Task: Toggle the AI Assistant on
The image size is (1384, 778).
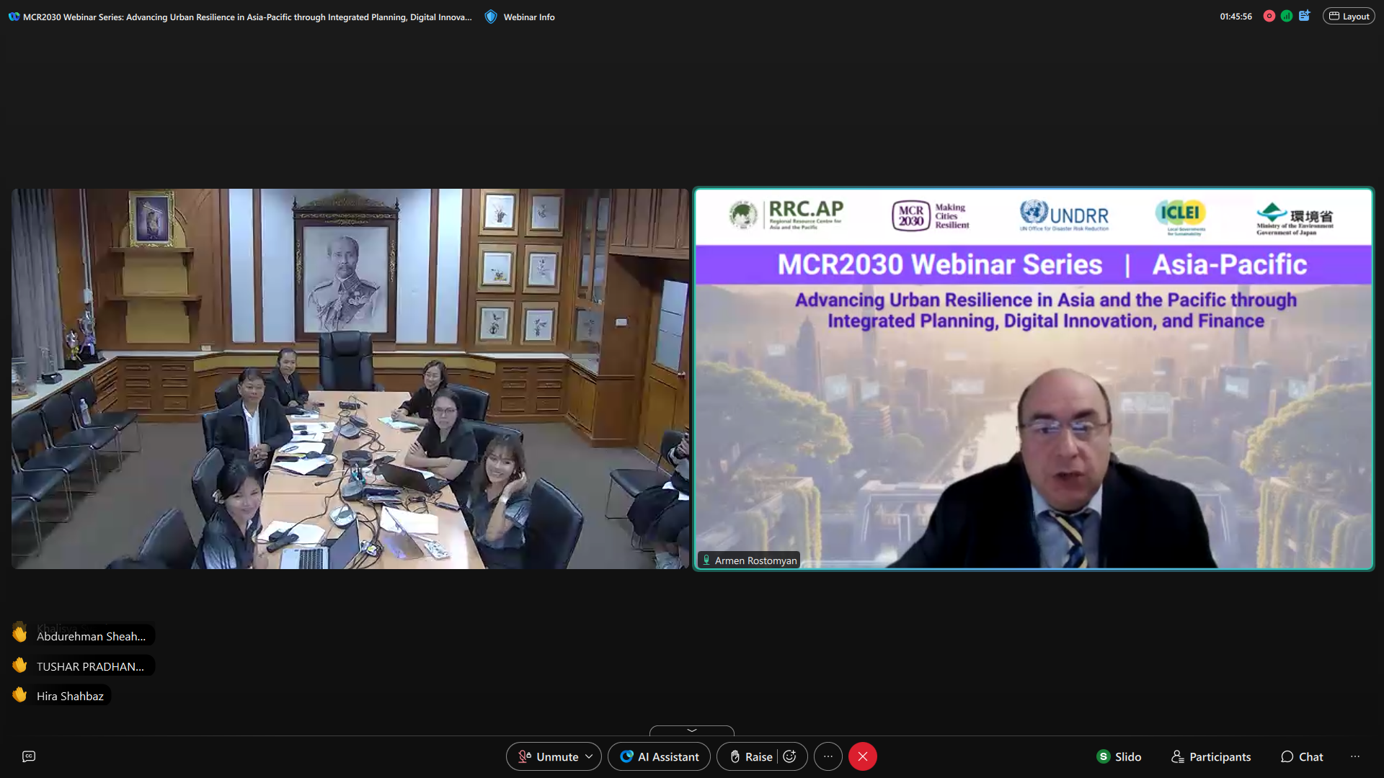Action: click(x=659, y=756)
